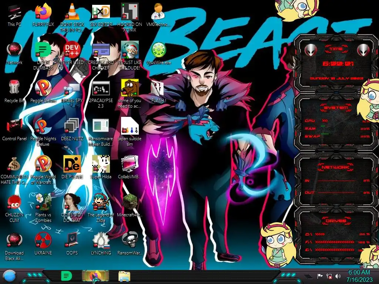This screenshot has width=379, height=284.
Task: Click the DRIVES header in the widget
Action: [336, 220]
